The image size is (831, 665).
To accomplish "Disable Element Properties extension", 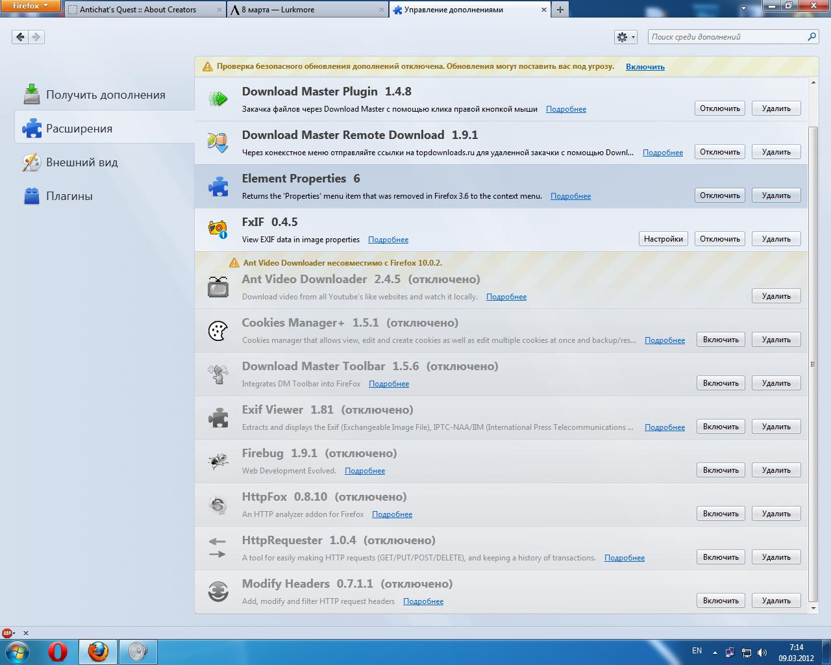I will click(x=720, y=195).
